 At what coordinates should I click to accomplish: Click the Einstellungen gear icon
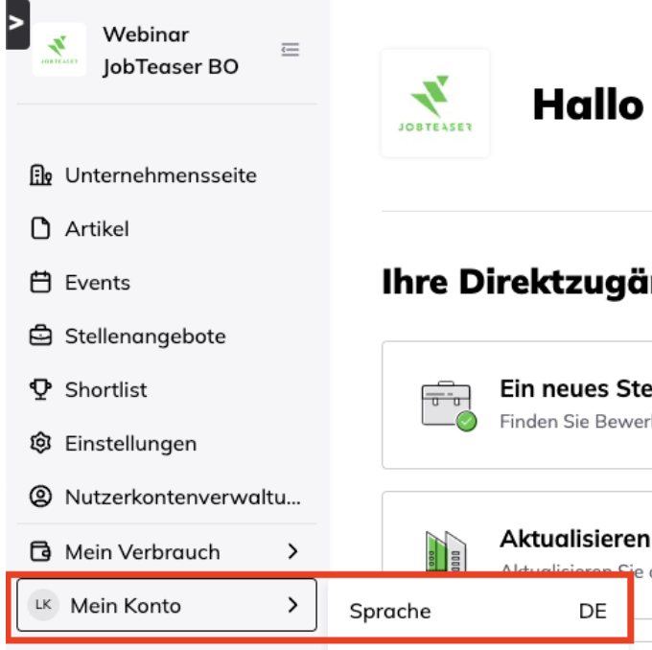point(40,444)
